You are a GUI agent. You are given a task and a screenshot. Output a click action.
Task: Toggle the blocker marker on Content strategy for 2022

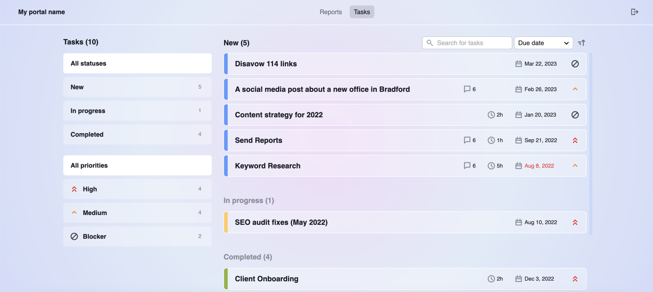575,115
